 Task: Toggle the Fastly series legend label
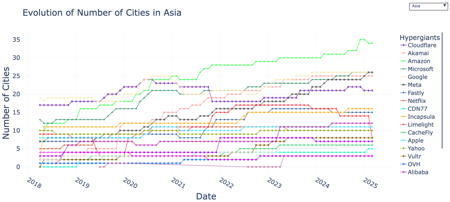[x=417, y=93]
